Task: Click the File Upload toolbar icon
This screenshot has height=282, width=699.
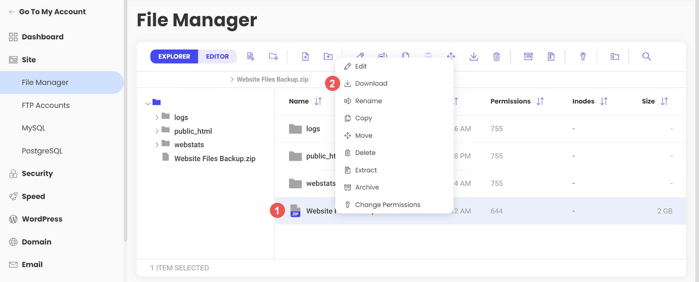Action: pos(305,56)
